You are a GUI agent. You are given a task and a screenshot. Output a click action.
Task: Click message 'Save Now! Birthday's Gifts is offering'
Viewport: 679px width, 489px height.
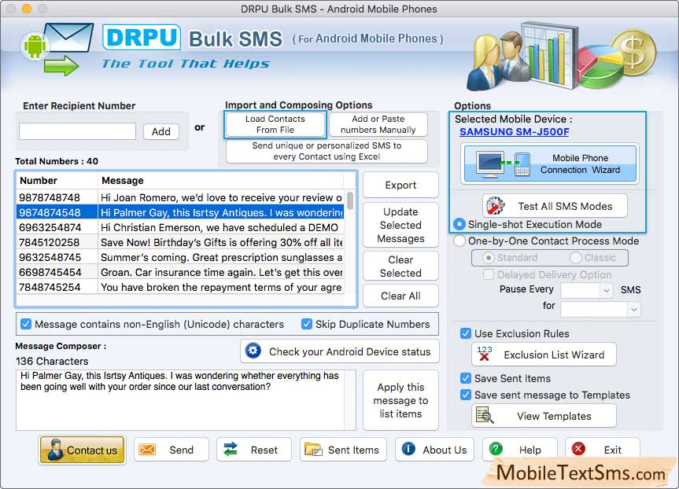tap(221, 242)
